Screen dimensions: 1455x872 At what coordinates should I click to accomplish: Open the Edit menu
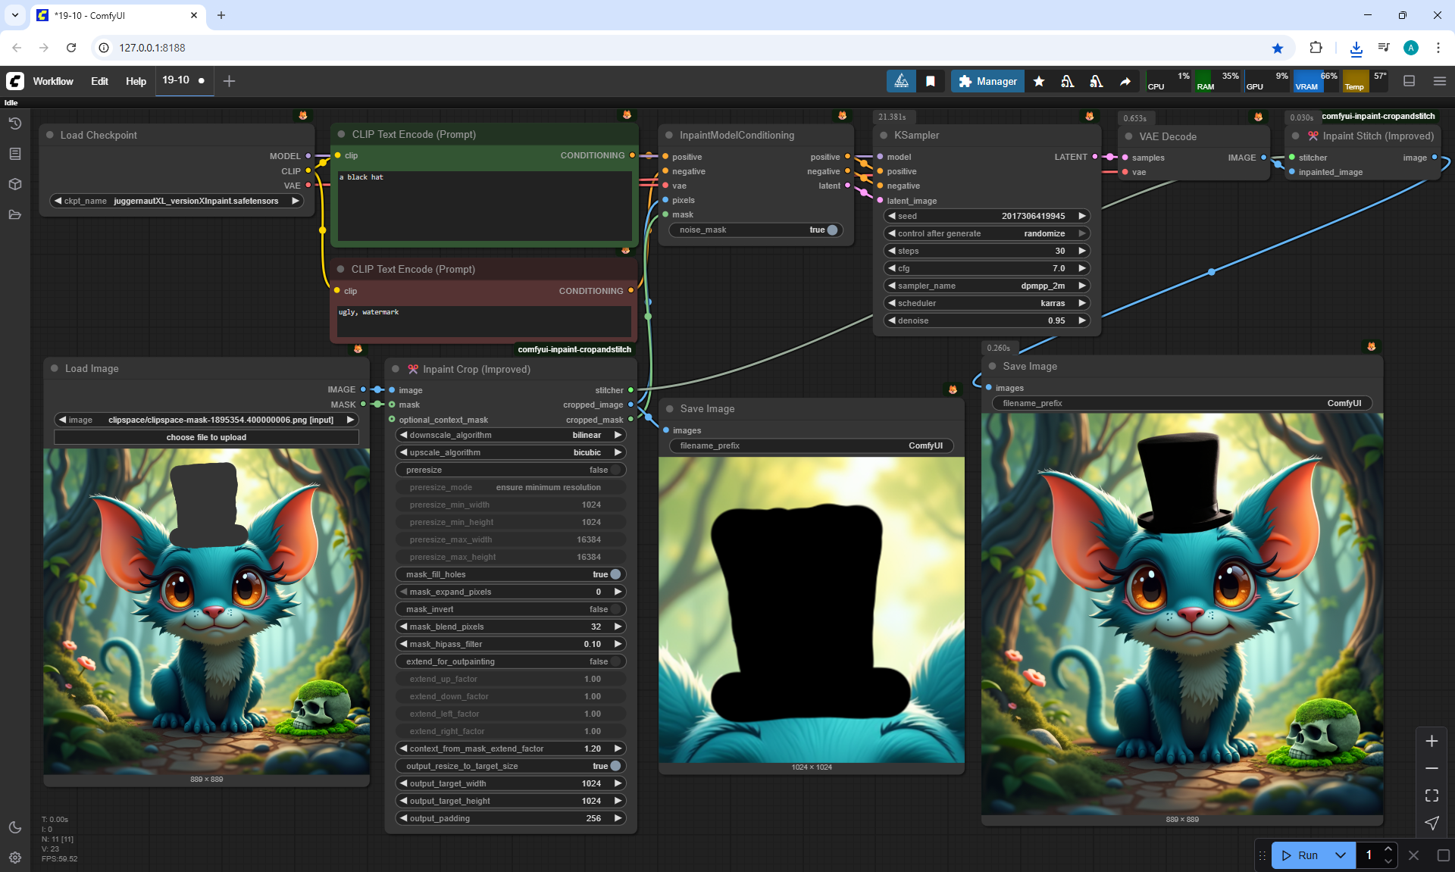pos(99,81)
